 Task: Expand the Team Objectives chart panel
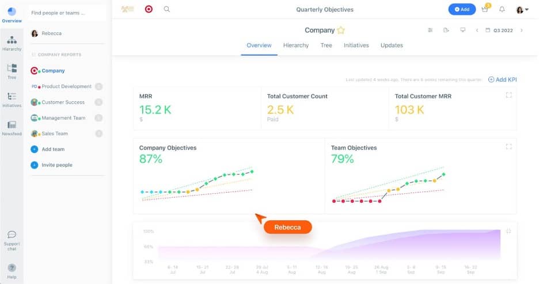tap(508, 147)
